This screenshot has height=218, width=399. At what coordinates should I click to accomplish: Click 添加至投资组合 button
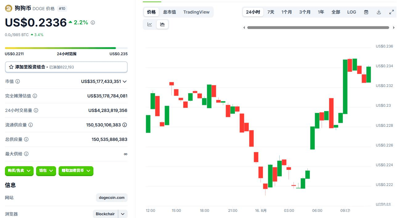[66, 67]
